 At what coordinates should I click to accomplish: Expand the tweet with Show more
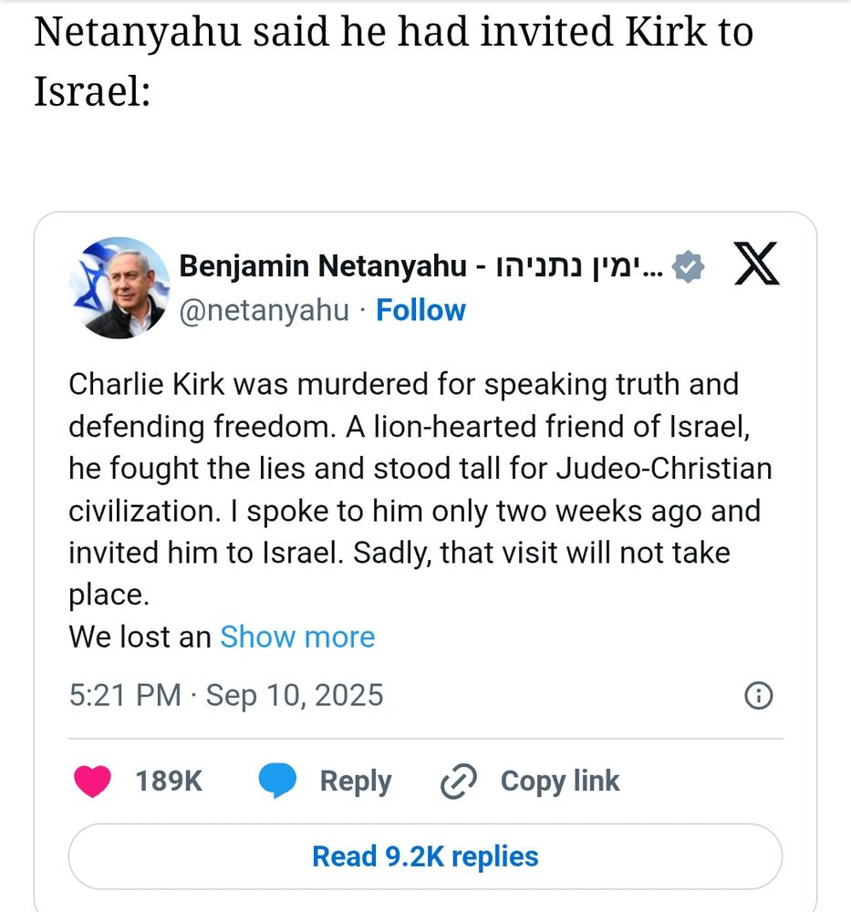pyautogui.click(x=297, y=637)
